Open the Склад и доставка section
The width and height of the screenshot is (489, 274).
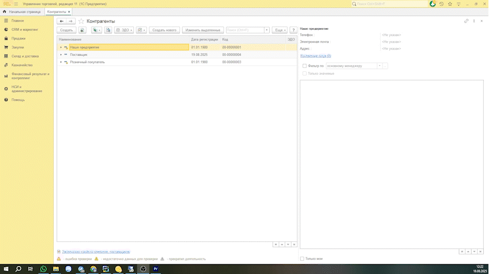(x=25, y=57)
